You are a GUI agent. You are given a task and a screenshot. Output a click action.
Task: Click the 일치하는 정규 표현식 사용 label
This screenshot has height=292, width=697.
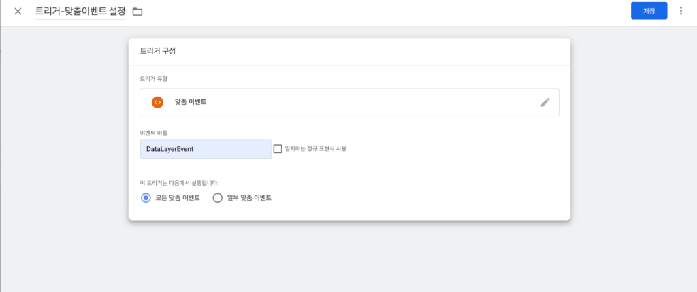coord(316,149)
